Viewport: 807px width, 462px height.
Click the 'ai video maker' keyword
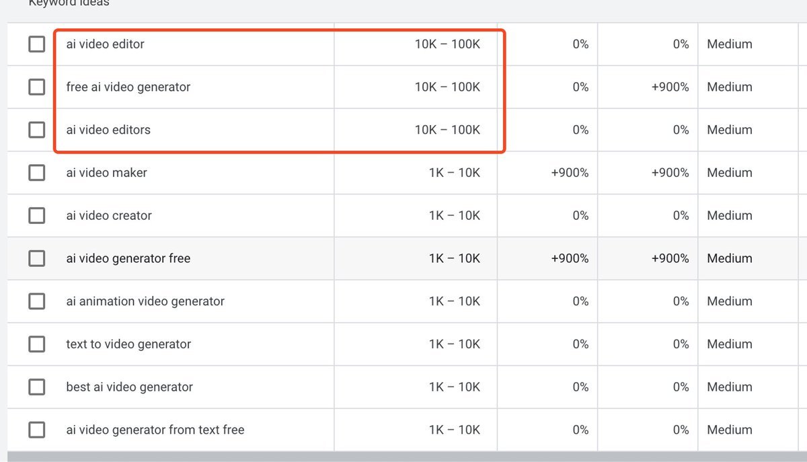point(106,173)
